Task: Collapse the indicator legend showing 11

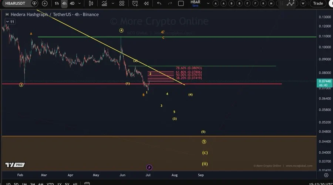Action: pos(10,22)
